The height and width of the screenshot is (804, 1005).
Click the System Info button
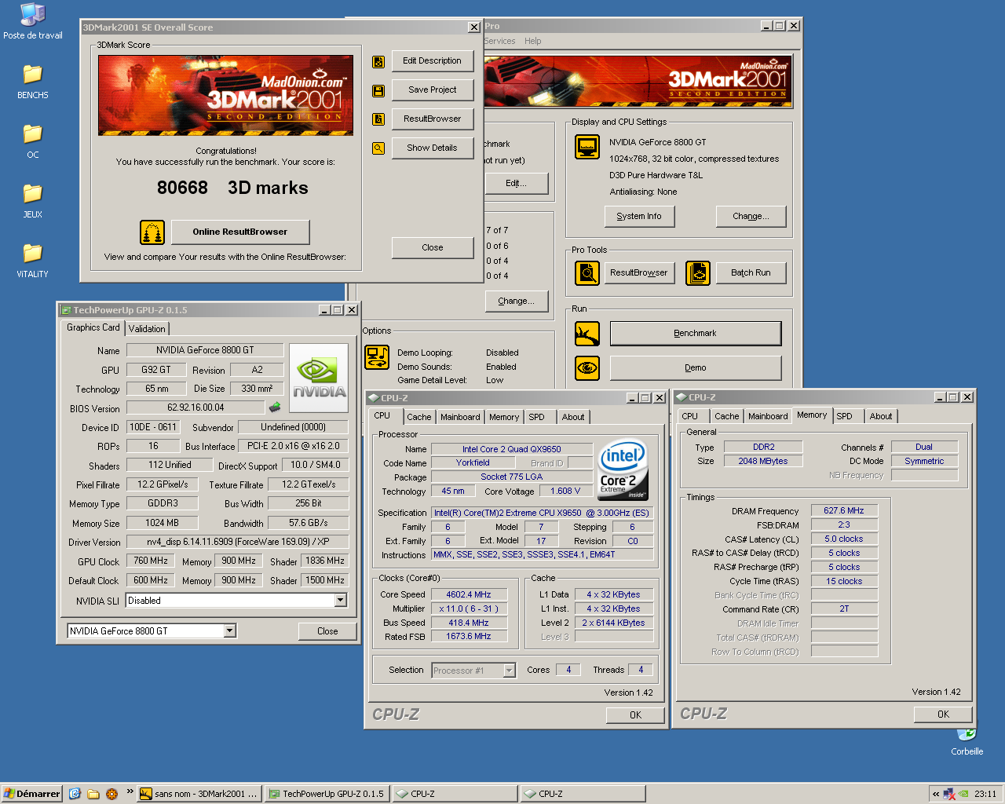click(639, 217)
